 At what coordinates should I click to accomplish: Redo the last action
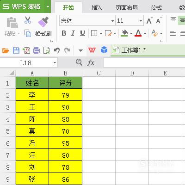tap(67, 50)
